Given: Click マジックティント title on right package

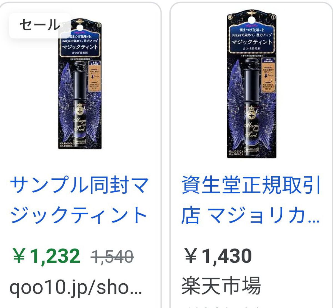Looking at the screenshot, I should 252,42.
